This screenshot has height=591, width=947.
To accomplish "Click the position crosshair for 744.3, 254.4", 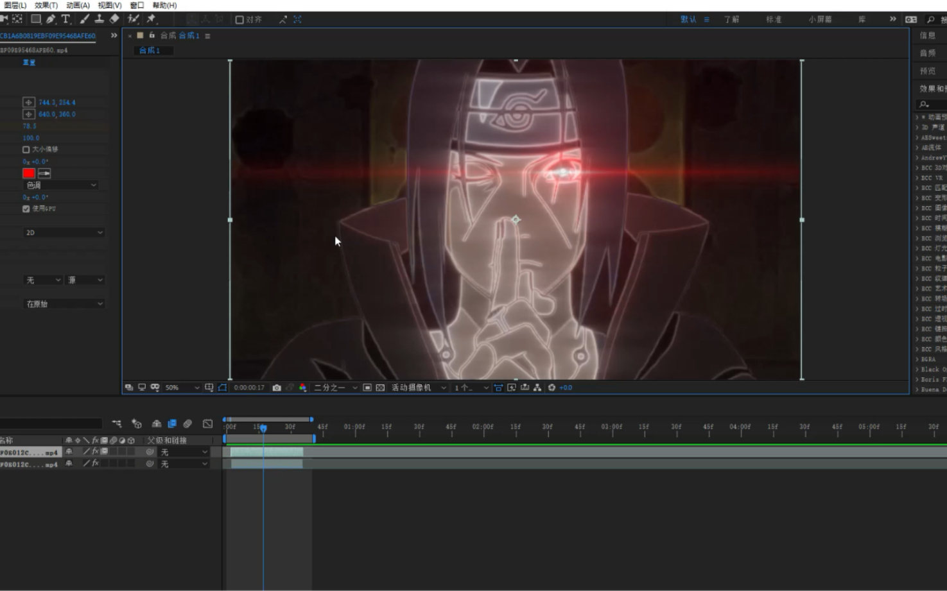I will [x=29, y=102].
